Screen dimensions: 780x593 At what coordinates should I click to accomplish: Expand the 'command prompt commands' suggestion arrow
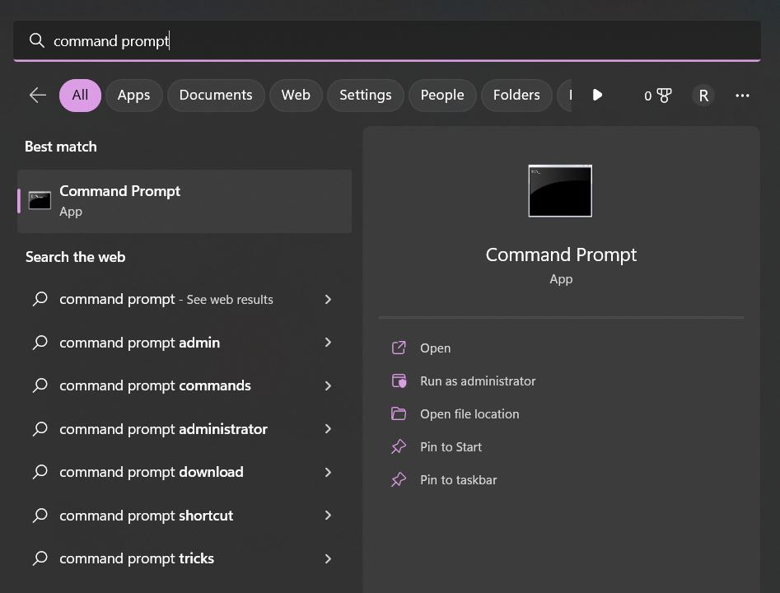click(x=328, y=385)
